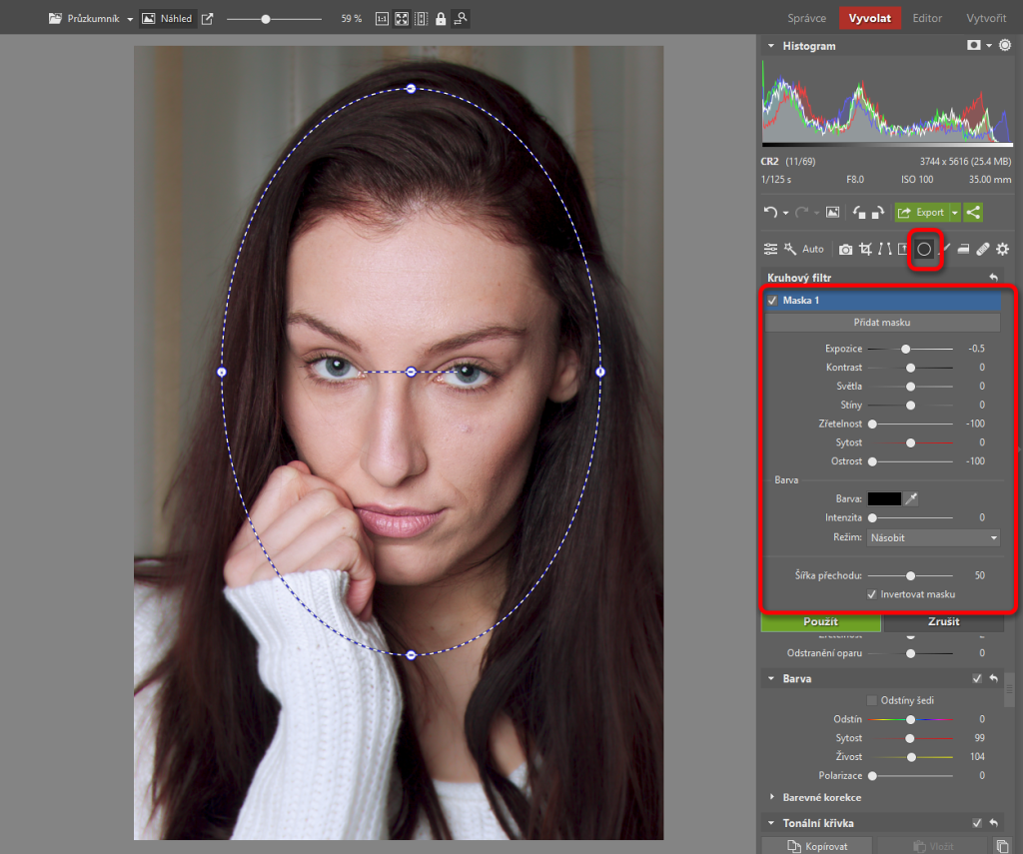Reset the Barva section settings

tap(994, 678)
